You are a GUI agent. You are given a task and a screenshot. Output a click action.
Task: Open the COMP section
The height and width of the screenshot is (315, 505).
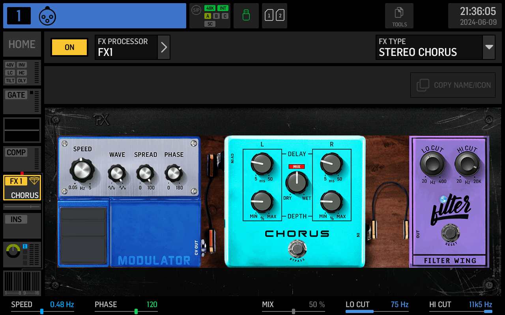click(x=22, y=159)
